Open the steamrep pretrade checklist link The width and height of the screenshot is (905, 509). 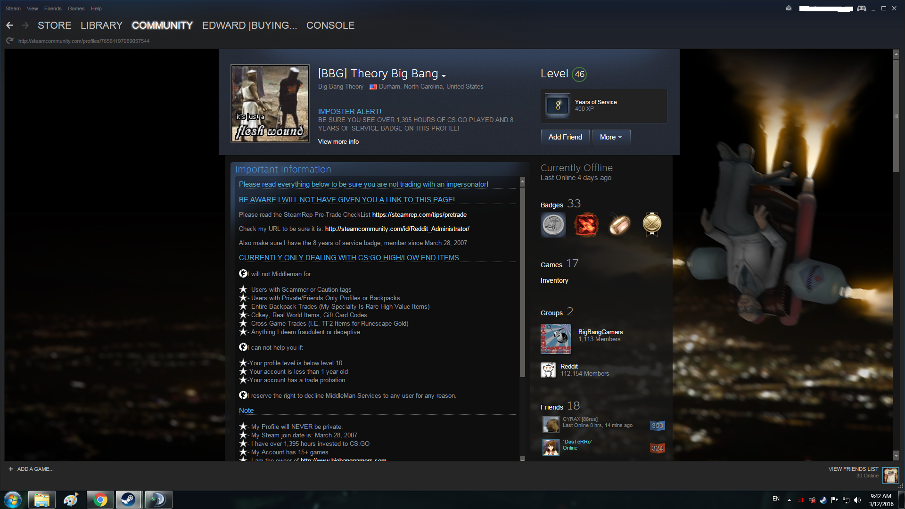click(419, 214)
